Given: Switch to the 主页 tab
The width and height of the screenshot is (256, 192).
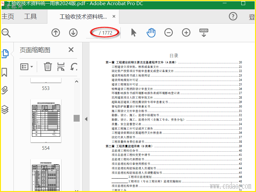Looking at the screenshot, I should click(8, 17).
